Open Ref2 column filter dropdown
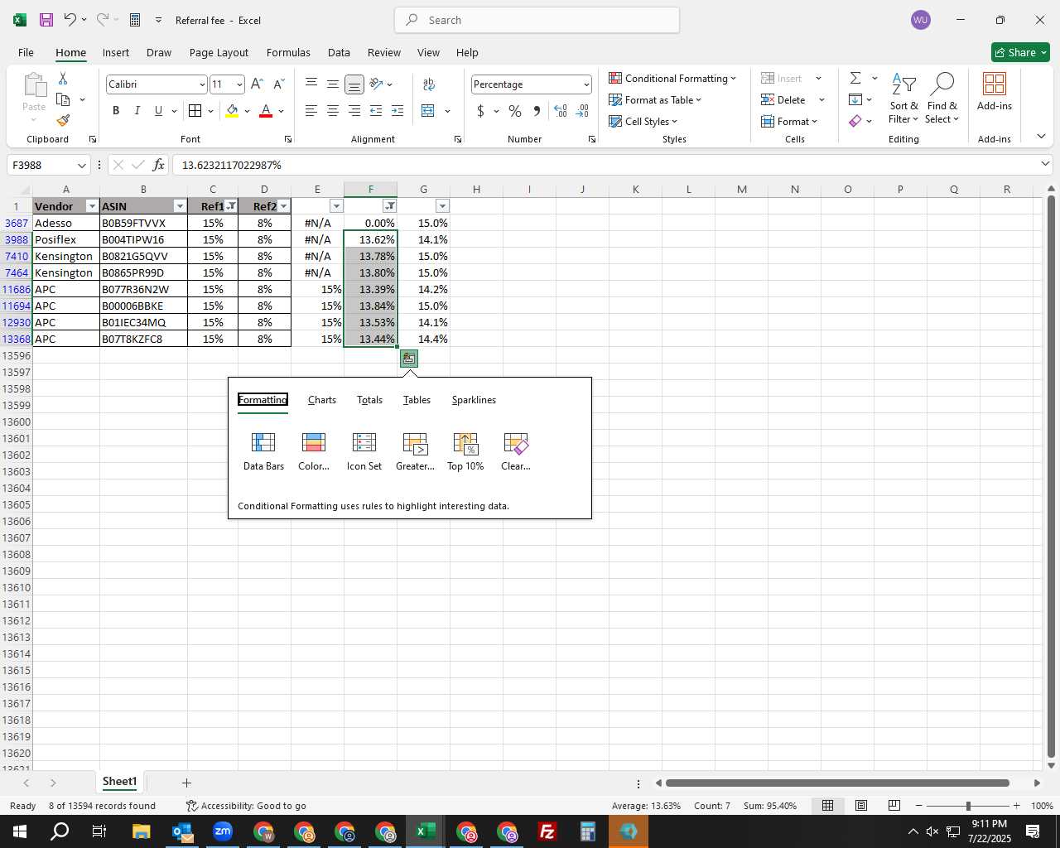 pyautogui.click(x=283, y=206)
